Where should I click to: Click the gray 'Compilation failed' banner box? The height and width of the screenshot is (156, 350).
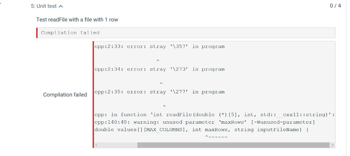[186, 33]
